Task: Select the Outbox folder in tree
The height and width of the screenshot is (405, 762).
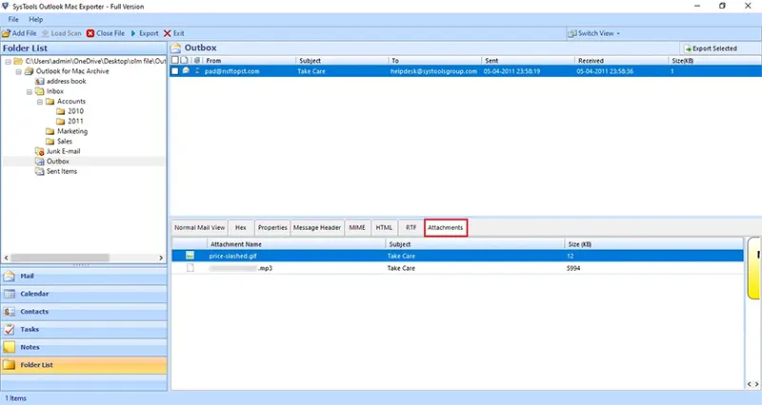Action: [x=57, y=161]
